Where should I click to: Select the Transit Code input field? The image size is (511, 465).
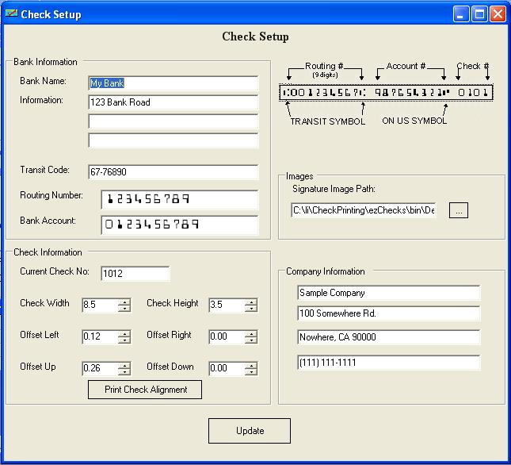(173, 172)
